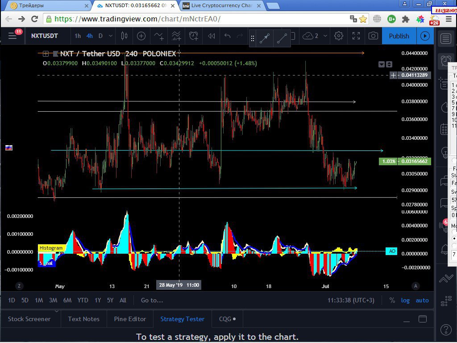Viewport: 457px width, 343px height.
Task: Click the play stream icon beside Publish
Action: (425, 36)
